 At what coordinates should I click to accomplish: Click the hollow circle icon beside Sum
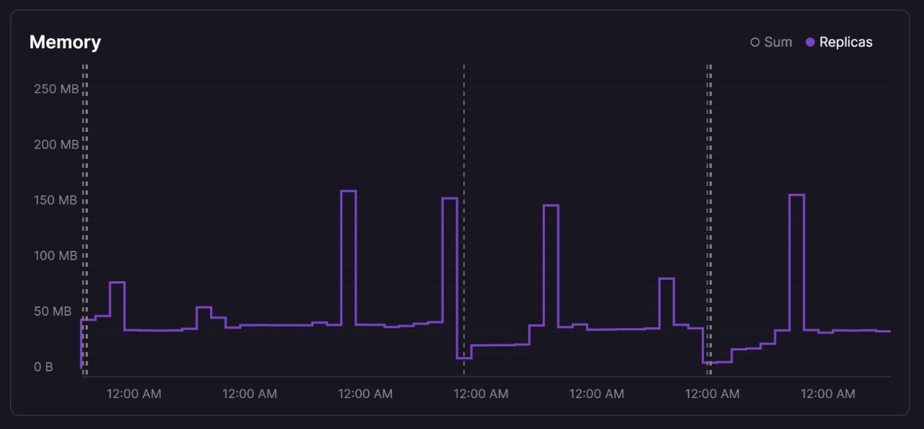click(x=755, y=43)
